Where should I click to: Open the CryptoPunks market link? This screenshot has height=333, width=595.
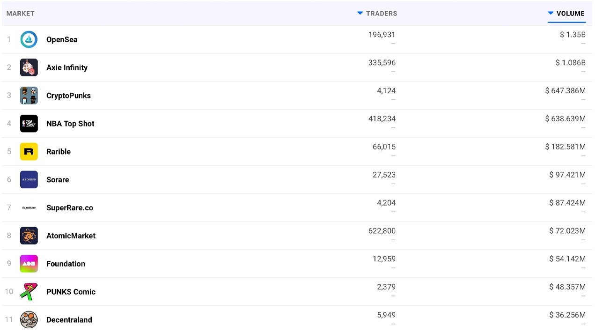(68, 96)
